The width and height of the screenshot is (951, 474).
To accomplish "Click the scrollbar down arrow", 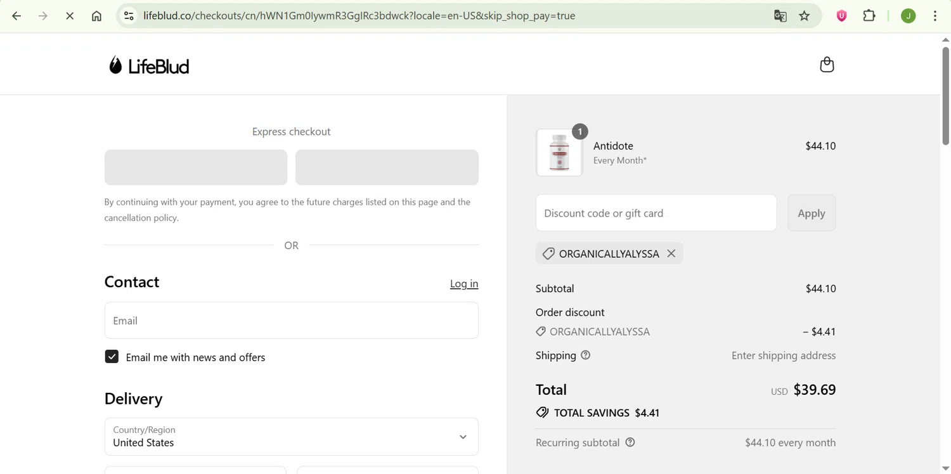I will click(945, 468).
